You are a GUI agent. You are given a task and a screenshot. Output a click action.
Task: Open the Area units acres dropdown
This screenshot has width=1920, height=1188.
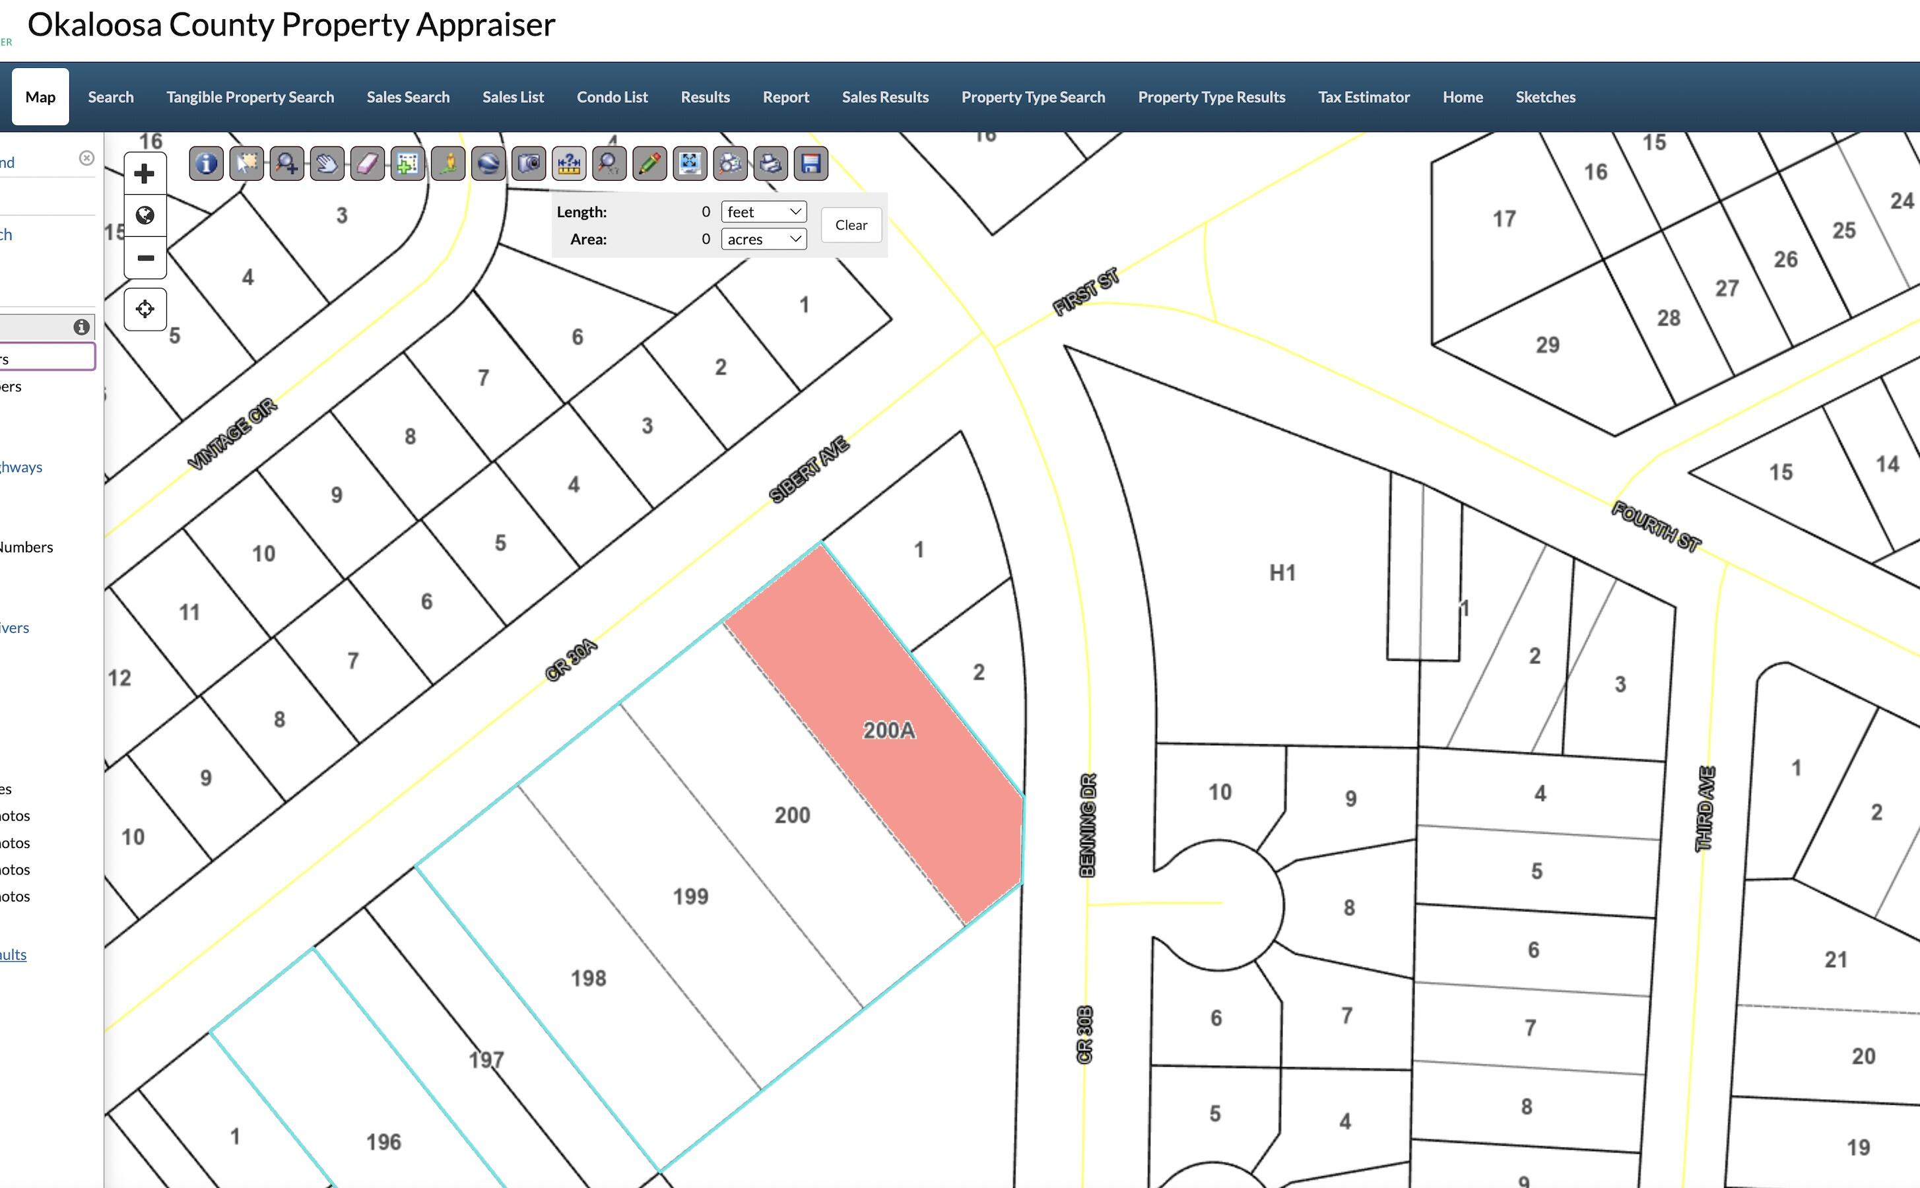click(764, 239)
